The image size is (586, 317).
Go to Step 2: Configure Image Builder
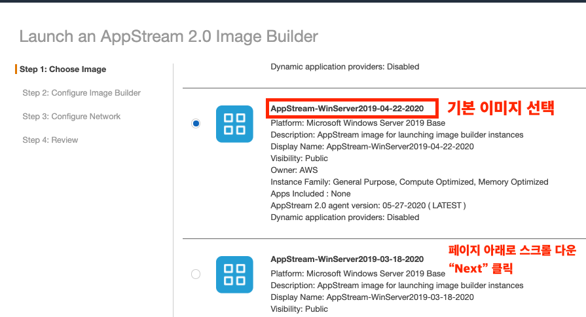[x=81, y=93]
